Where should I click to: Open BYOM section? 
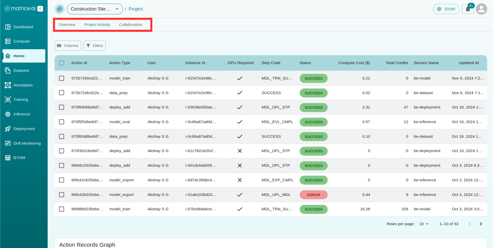point(24,158)
